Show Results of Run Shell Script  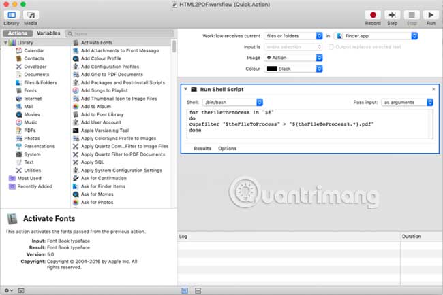[202, 148]
